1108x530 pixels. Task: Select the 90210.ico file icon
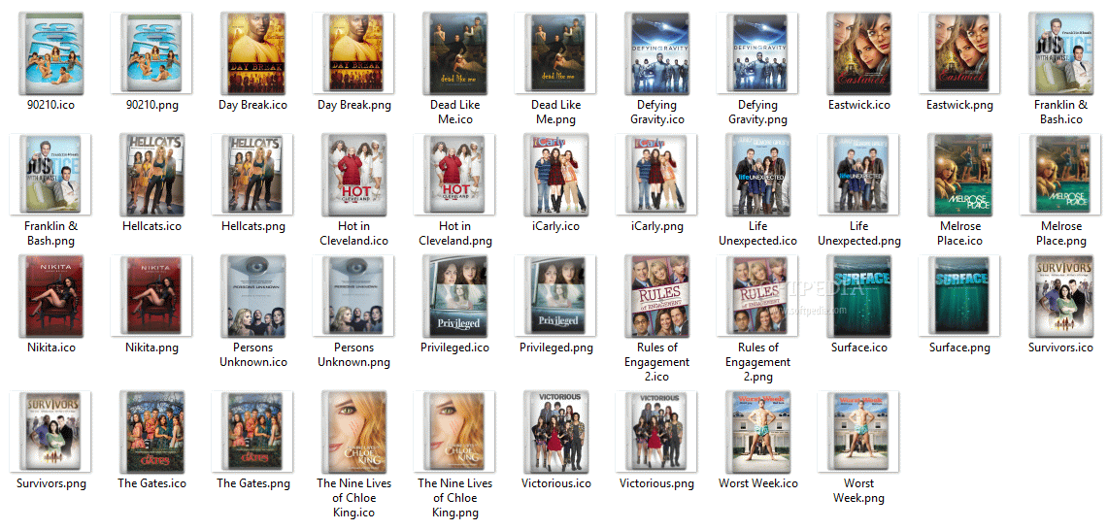50,53
